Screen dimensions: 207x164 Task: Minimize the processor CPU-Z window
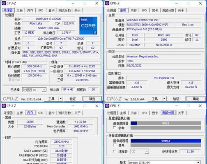(x=73, y=3)
